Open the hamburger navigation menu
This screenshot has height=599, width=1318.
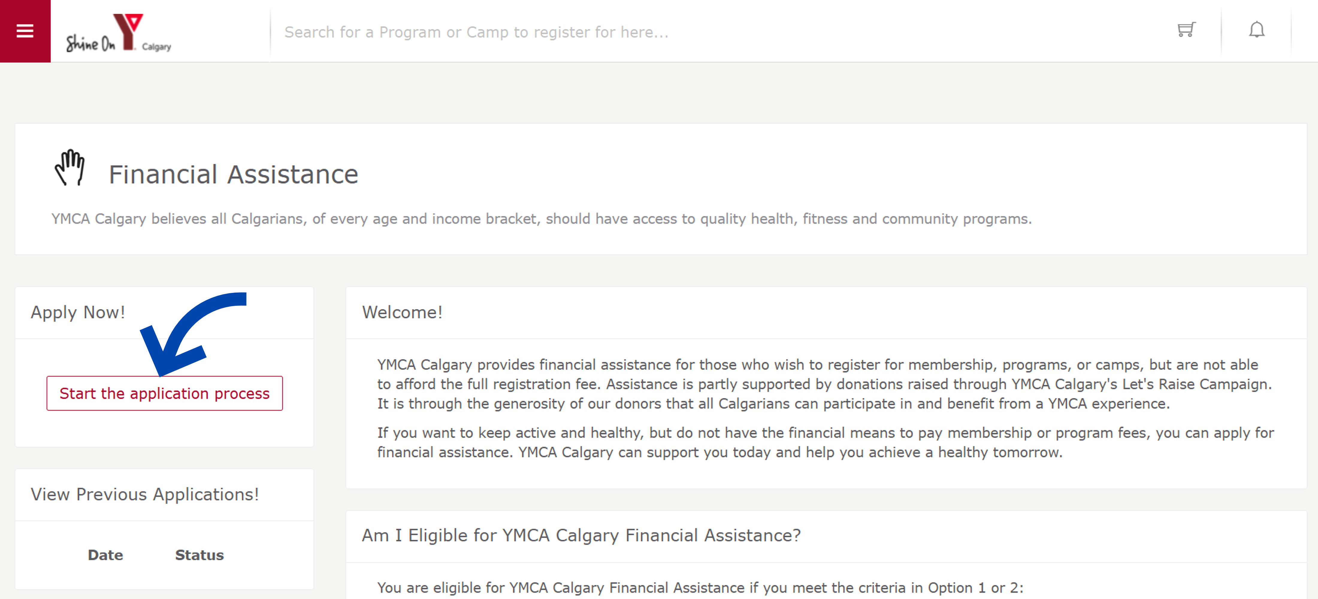[x=25, y=31]
